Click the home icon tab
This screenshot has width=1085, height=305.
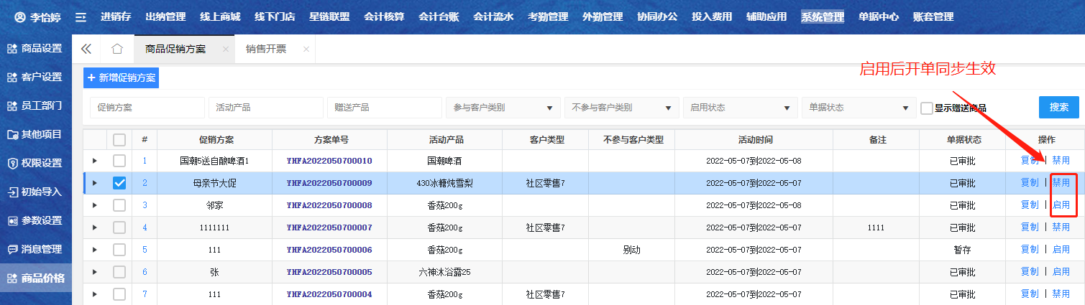pyautogui.click(x=117, y=49)
